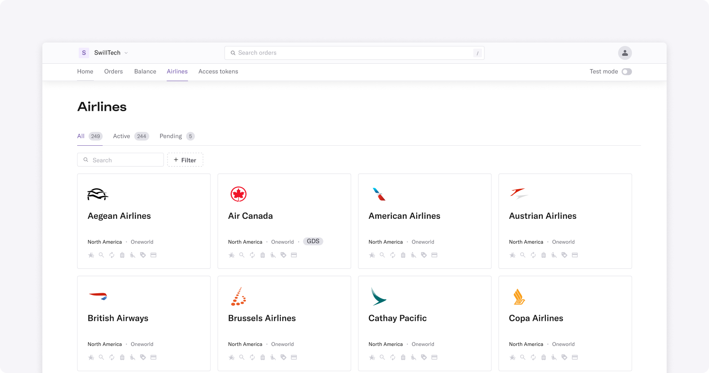Click the 244 count badge
Image resolution: width=709 pixels, height=373 pixels.
coord(142,136)
